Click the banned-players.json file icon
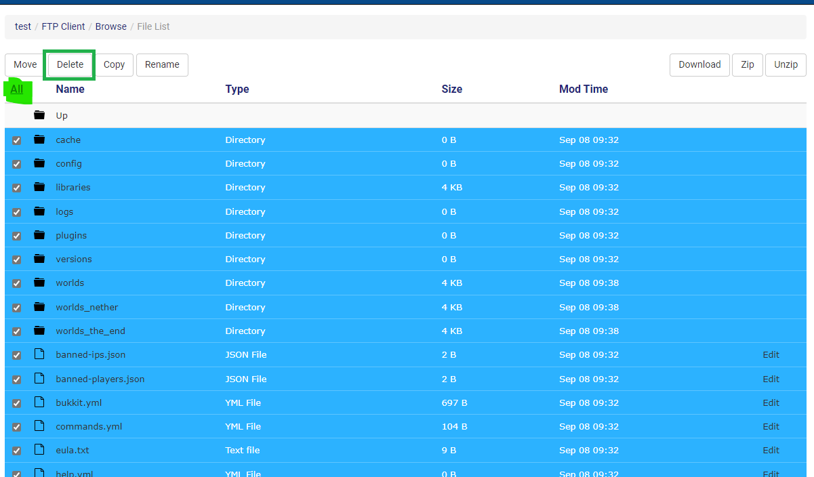814x477 pixels. pyautogui.click(x=39, y=379)
